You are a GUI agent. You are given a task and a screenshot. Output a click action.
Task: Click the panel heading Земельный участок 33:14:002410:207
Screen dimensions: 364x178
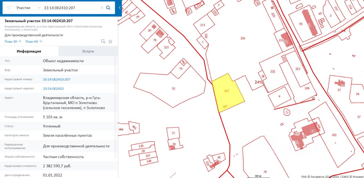[39, 21]
